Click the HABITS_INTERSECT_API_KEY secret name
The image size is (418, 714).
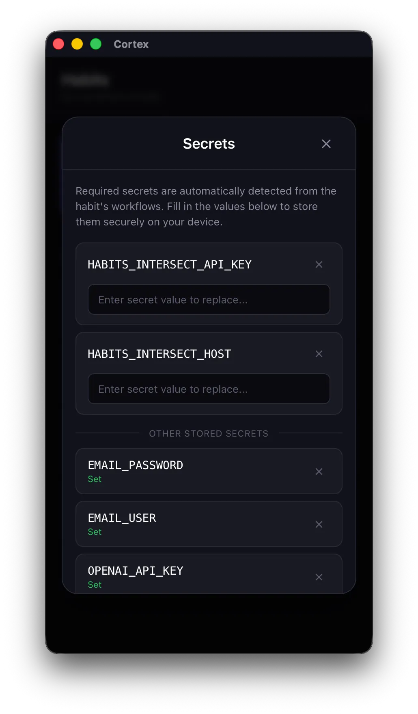tap(170, 264)
